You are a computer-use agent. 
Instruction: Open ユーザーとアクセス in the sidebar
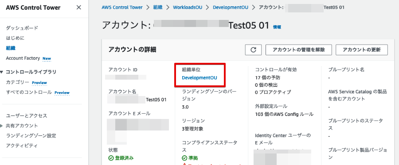(x=27, y=116)
